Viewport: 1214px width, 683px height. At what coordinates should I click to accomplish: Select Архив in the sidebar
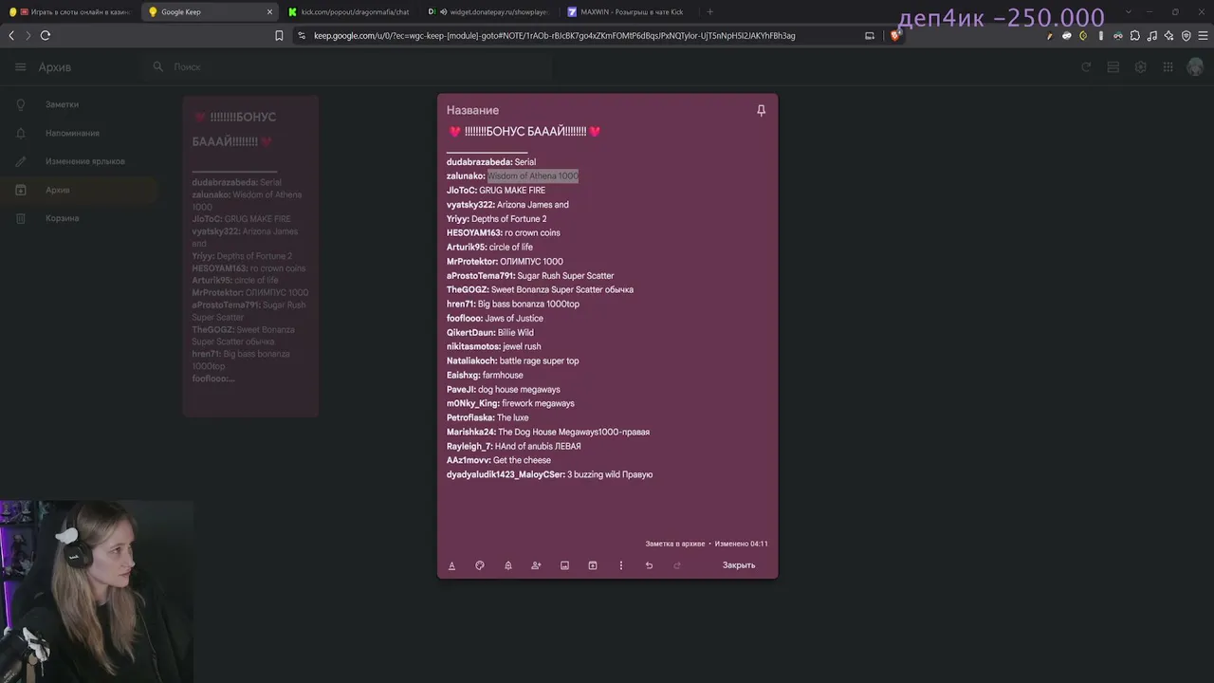coord(78,190)
